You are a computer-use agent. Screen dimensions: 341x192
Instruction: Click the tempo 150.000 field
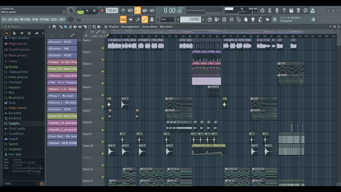(112, 11)
